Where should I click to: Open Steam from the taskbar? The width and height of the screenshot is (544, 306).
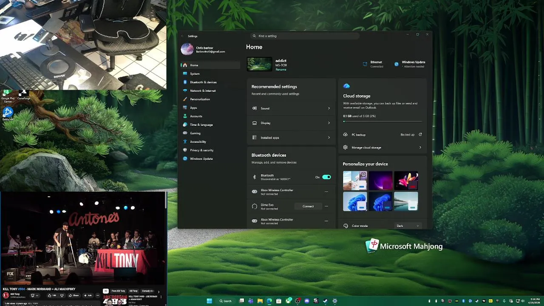[325, 301]
